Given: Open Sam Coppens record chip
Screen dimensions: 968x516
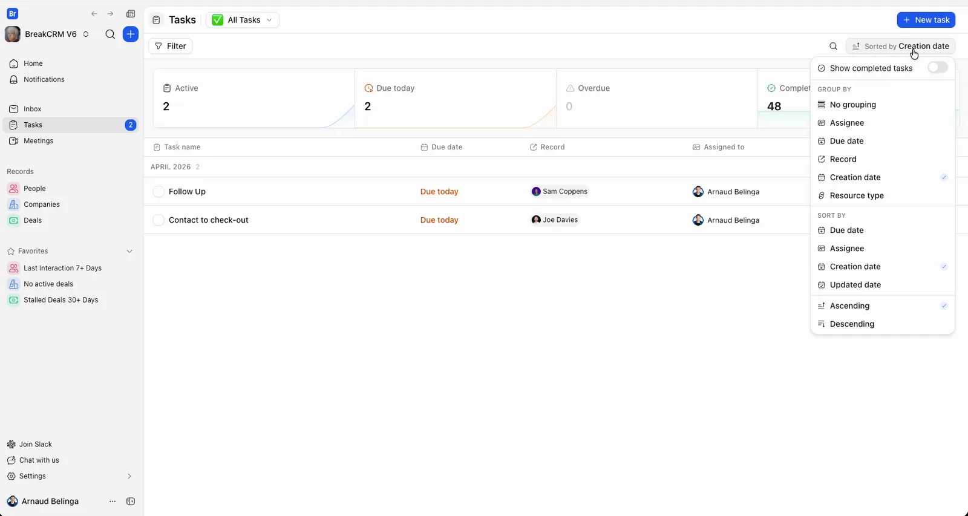Looking at the screenshot, I should [560, 192].
